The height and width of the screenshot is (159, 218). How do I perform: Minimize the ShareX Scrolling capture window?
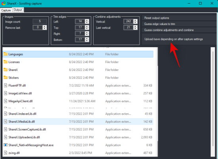[x=189, y=3]
